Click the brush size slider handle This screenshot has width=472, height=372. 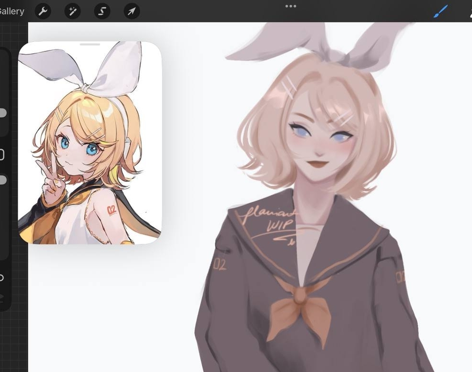(2, 113)
